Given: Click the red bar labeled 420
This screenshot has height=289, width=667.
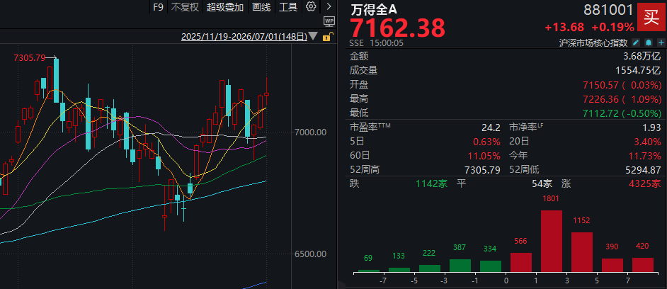Looking at the screenshot, I should pyautogui.click(x=643, y=265).
